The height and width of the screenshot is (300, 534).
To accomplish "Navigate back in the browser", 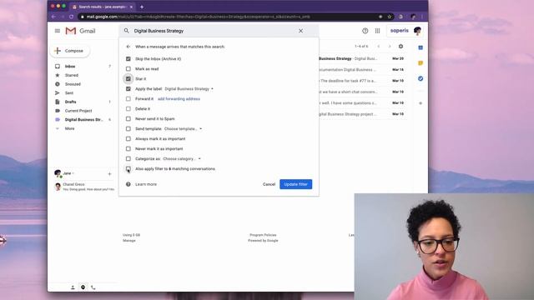I will 53,17.
